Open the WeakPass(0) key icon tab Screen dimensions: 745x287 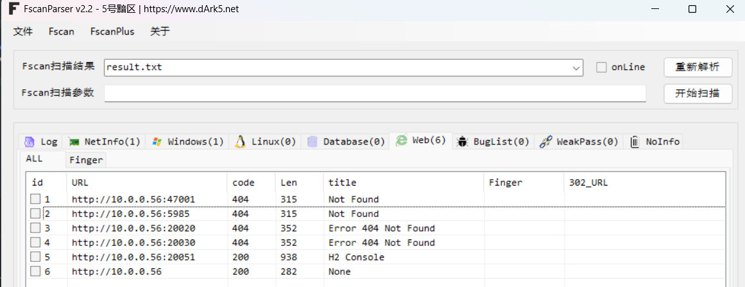(545, 141)
